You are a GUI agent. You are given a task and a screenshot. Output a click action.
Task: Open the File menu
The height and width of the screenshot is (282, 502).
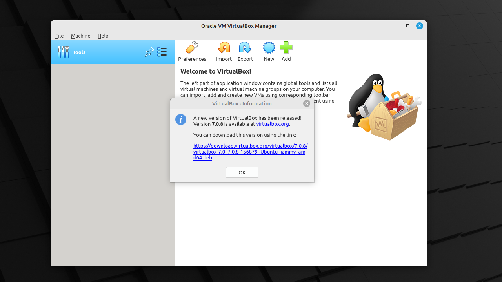click(x=59, y=36)
